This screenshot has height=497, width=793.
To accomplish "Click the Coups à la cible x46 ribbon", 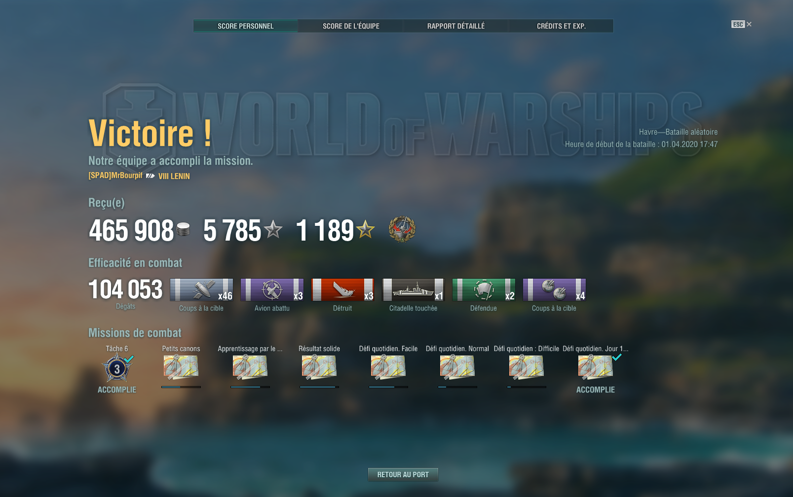I will point(201,289).
